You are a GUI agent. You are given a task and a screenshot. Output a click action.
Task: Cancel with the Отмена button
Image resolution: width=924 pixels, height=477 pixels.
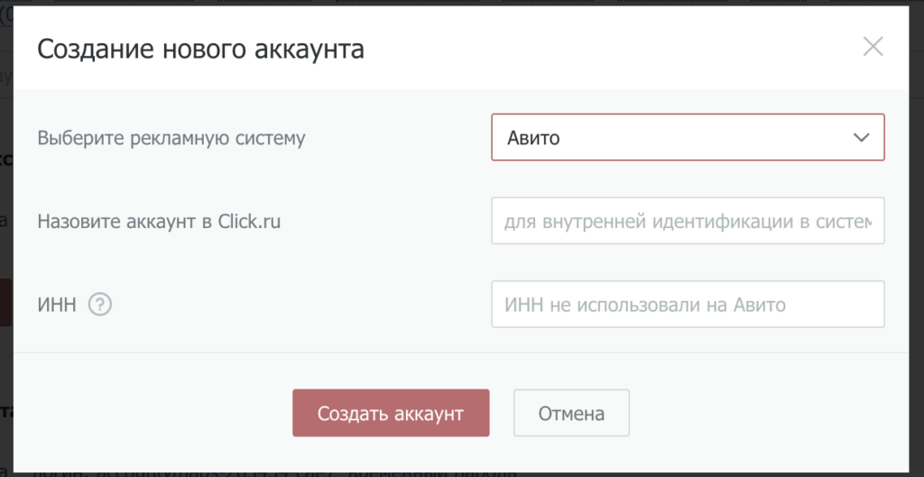570,414
